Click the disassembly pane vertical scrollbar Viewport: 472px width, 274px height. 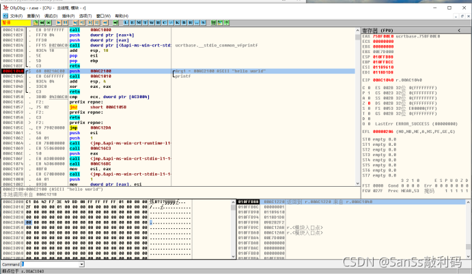tap(357, 109)
